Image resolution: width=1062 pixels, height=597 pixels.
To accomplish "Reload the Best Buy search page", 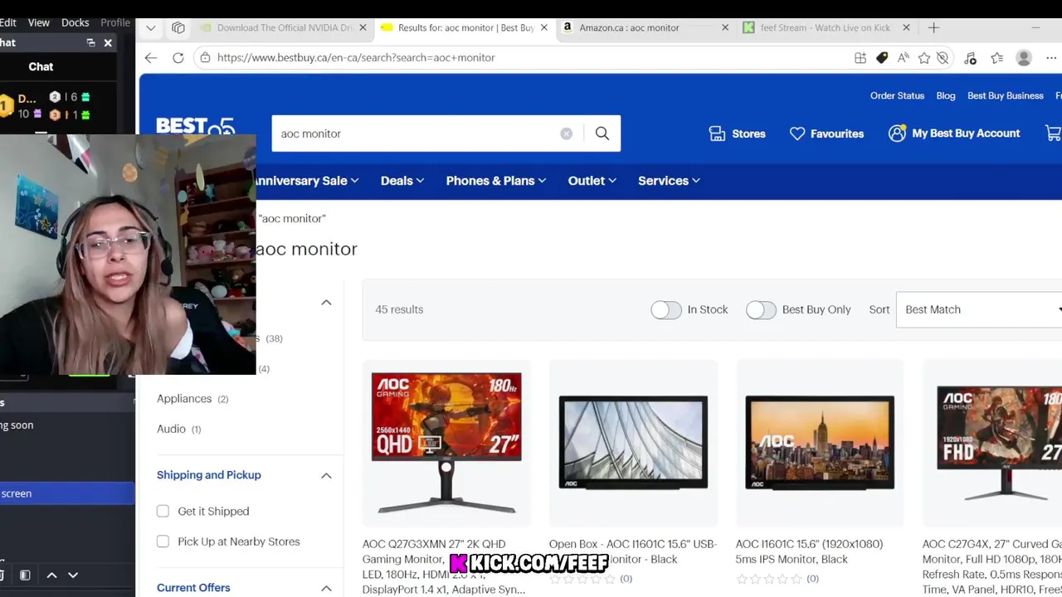I will [x=178, y=57].
